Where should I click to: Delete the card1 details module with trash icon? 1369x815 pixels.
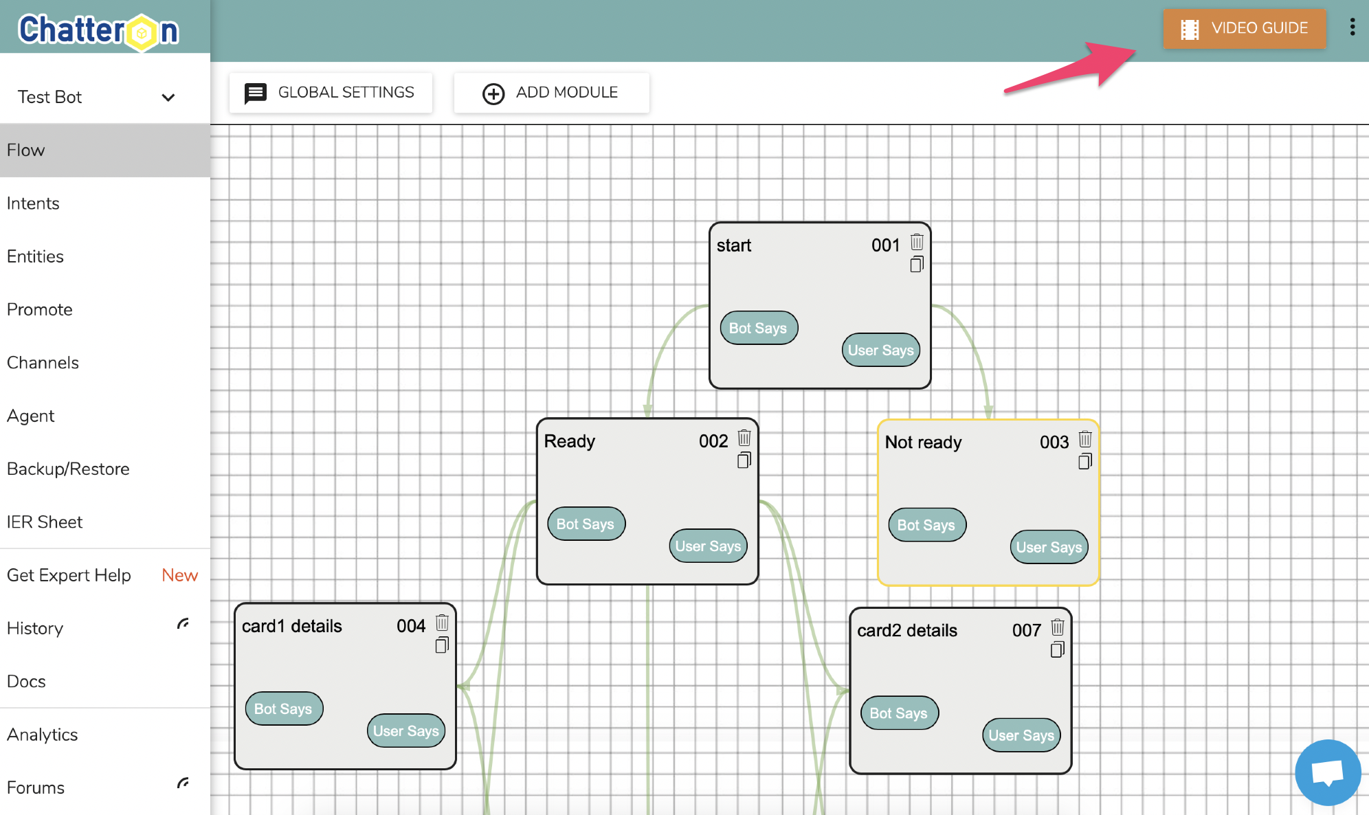442,623
